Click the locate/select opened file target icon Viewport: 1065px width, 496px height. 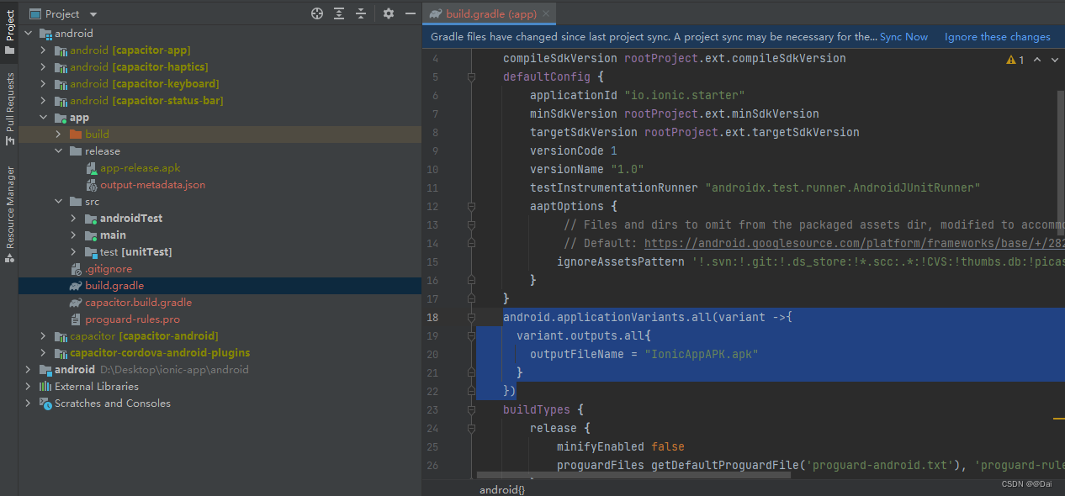(317, 13)
